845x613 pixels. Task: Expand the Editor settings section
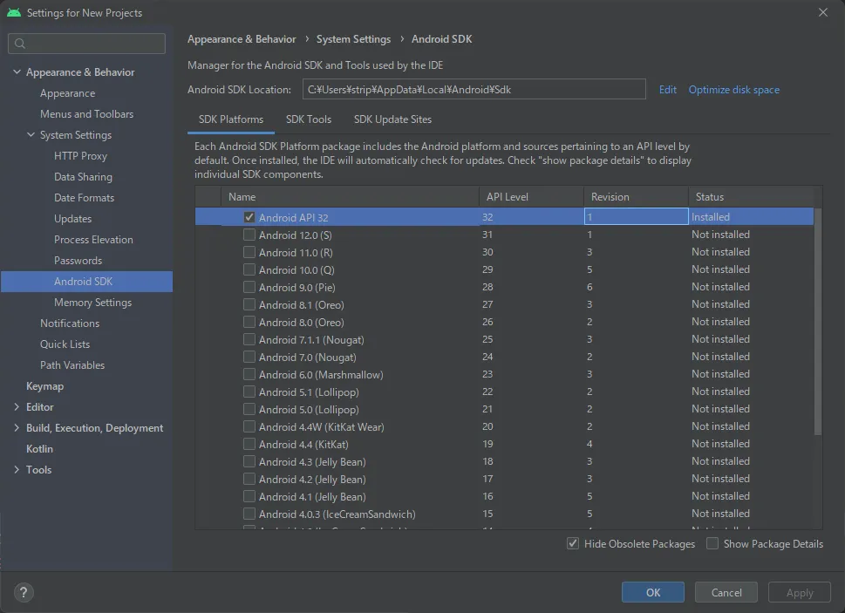[x=17, y=407]
